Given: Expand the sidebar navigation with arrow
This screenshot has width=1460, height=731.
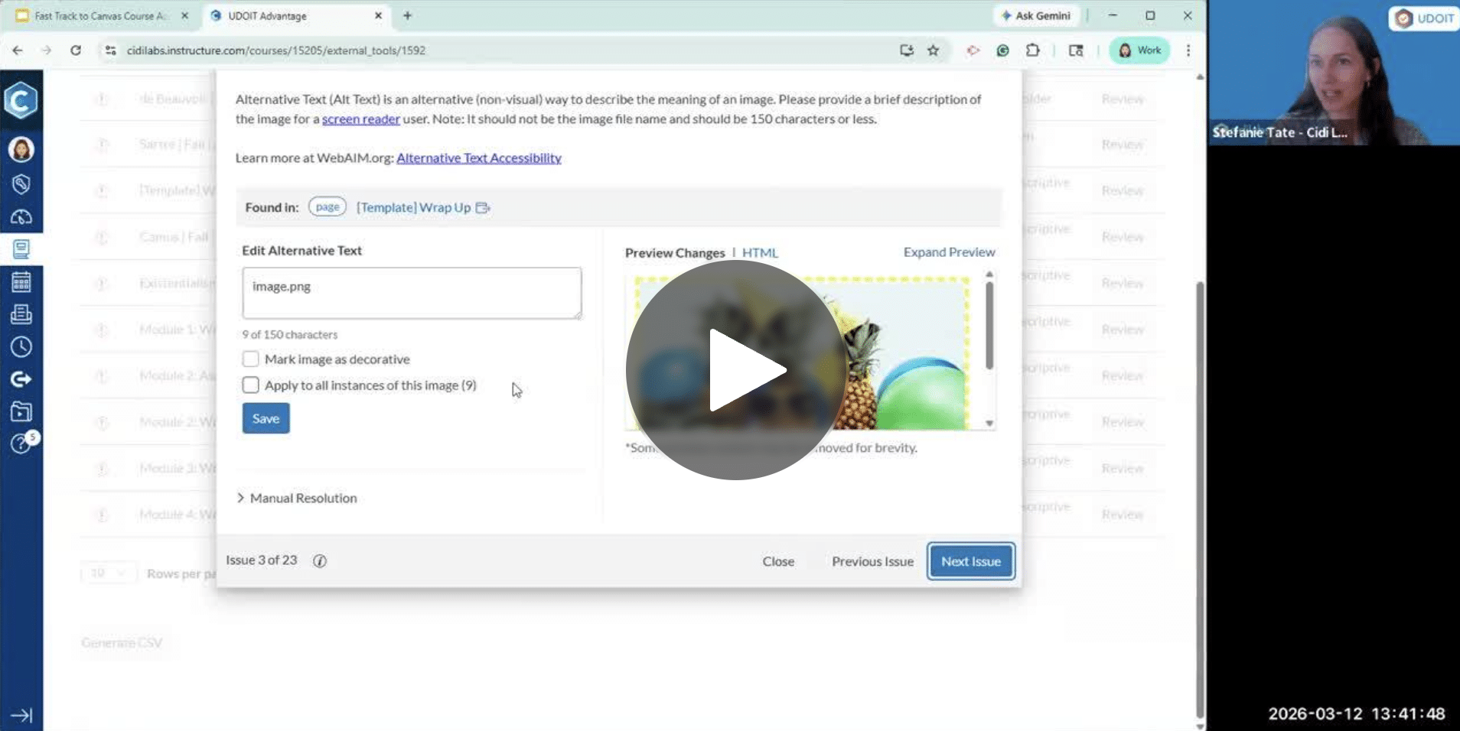Looking at the screenshot, I should point(21,715).
